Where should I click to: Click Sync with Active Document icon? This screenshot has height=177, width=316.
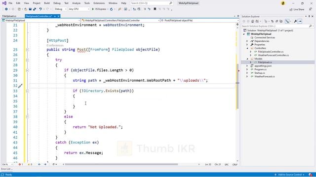pos(272,21)
